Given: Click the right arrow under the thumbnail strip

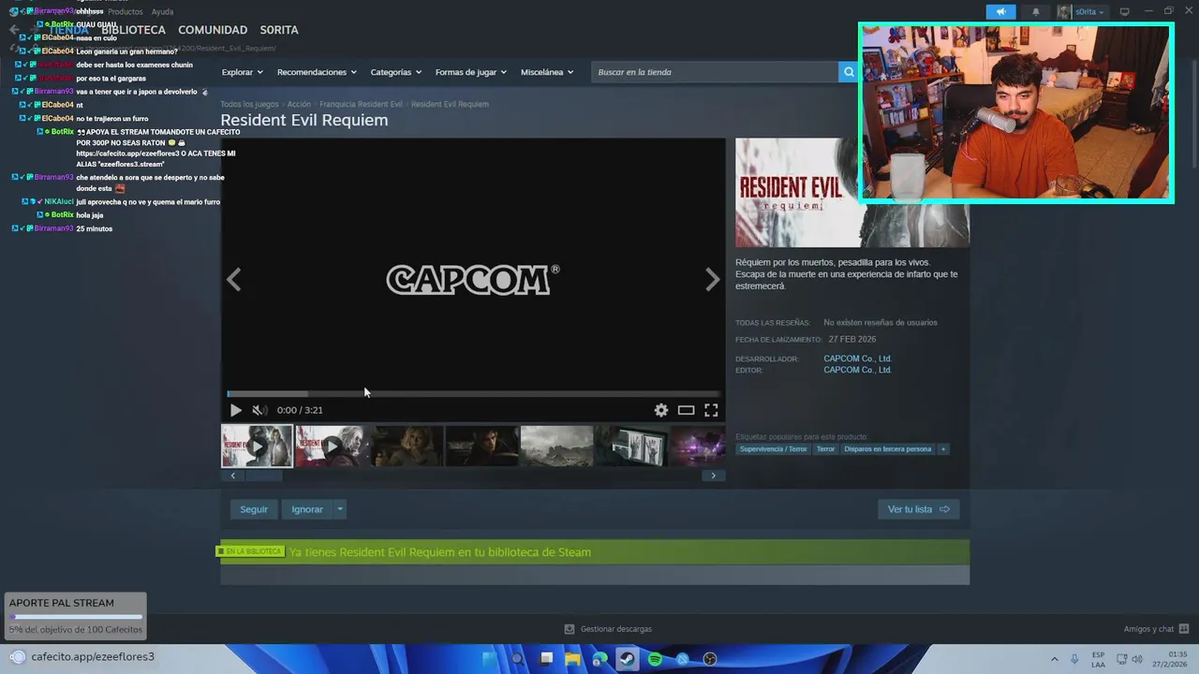Looking at the screenshot, I should coord(713,476).
